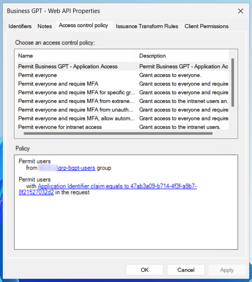Switch to the Identifiers tab
The height and width of the screenshot is (282, 252).
click(x=20, y=26)
